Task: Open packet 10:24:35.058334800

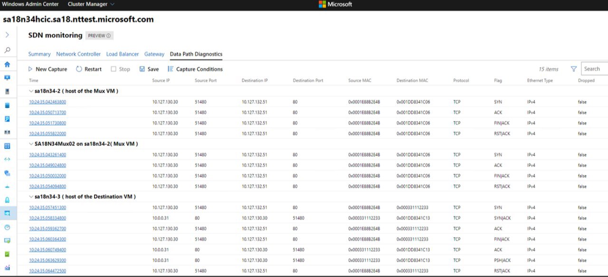Action: point(47,218)
